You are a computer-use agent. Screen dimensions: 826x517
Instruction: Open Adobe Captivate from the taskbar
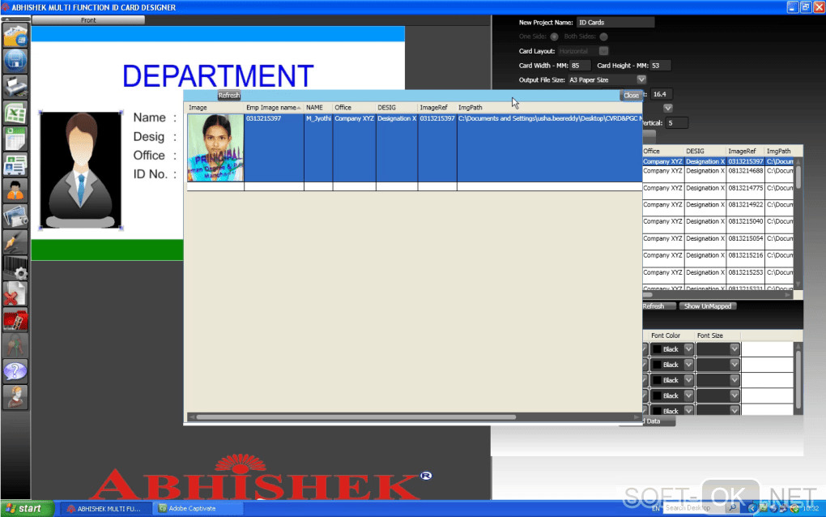(198, 509)
